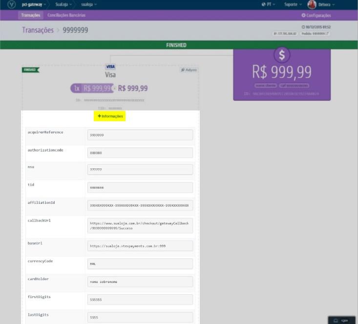Toggle the +Informações details section
This screenshot has height=324, width=358.
click(110, 116)
